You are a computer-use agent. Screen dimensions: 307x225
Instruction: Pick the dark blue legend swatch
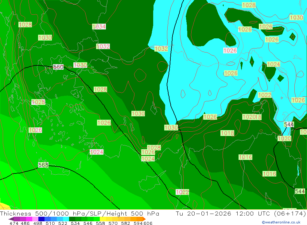[x=41, y=219]
